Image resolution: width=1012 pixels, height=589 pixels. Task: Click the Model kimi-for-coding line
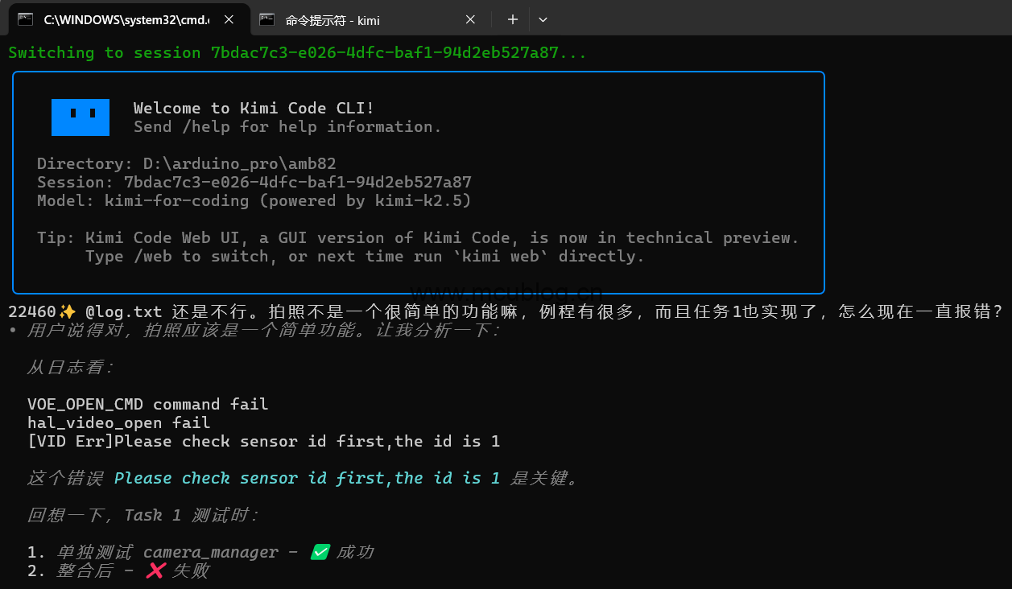click(x=254, y=201)
